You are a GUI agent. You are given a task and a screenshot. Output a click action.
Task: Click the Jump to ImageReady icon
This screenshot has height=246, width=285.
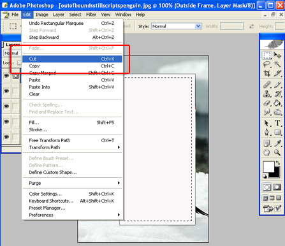268,208
